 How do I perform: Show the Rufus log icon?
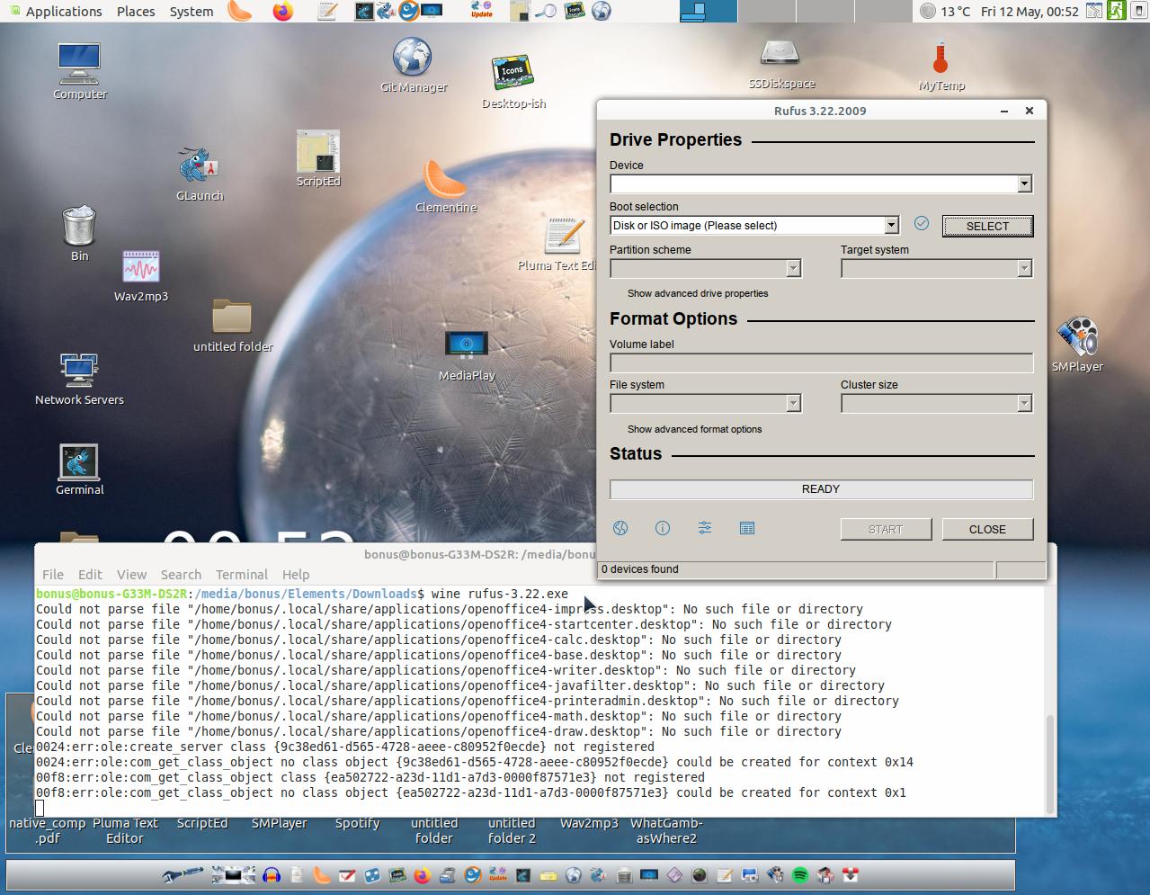[747, 528]
